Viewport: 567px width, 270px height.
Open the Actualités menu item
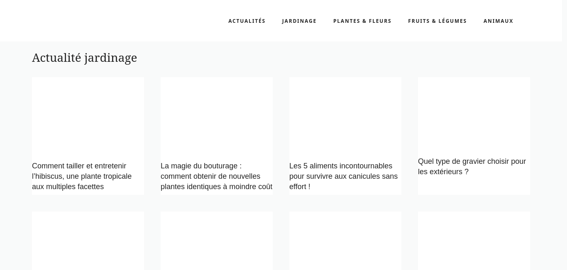[247, 21]
